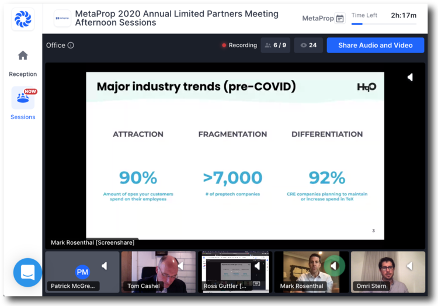Click the Share Audio and Video button

[x=375, y=46]
